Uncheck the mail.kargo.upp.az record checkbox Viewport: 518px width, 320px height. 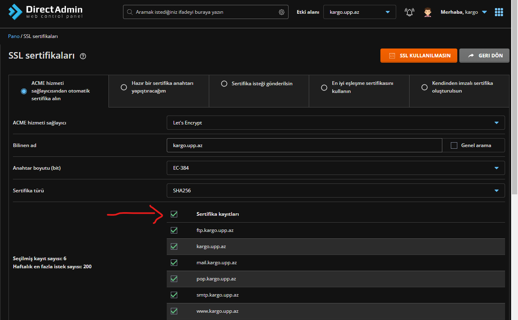174,263
